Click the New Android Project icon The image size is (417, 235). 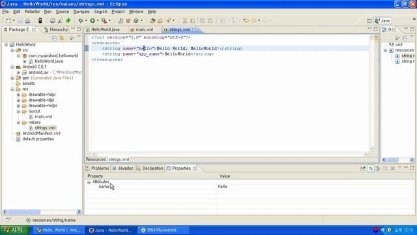pos(53,20)
